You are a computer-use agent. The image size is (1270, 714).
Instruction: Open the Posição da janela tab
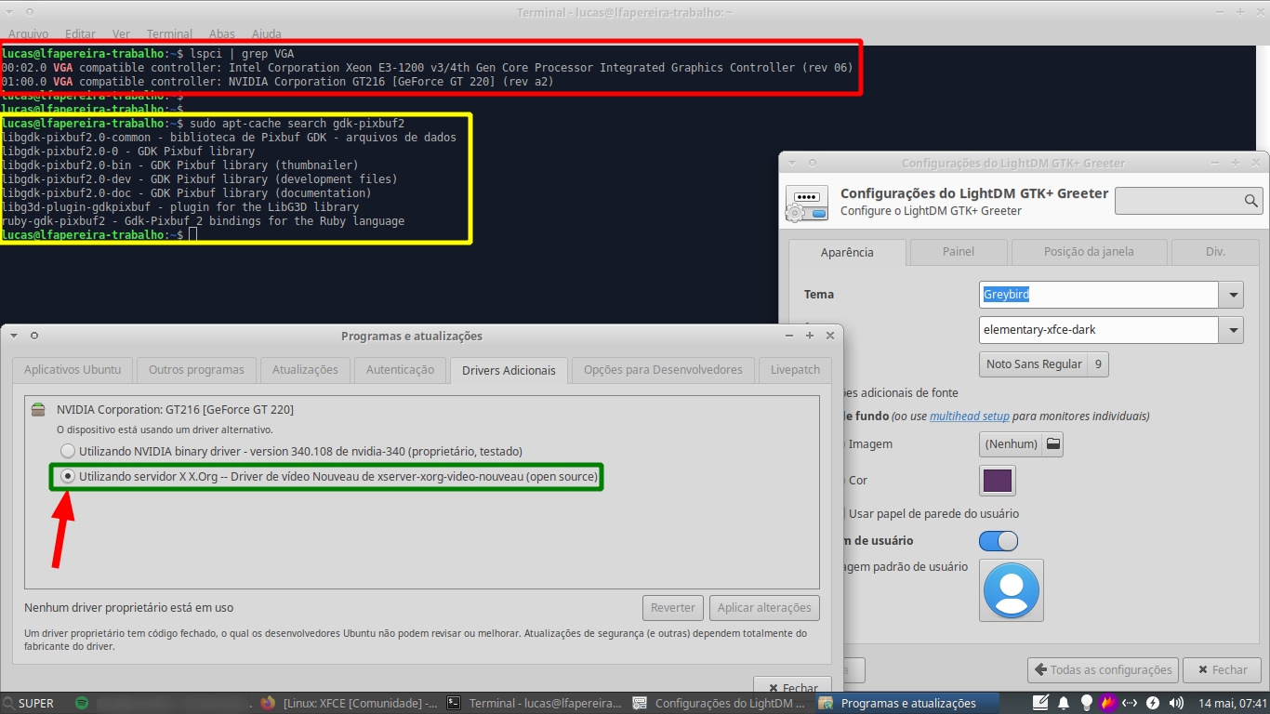click(1089, 251)
